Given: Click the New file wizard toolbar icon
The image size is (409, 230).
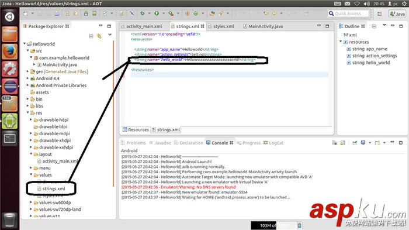Looking at the screenshot, I should pos(26,13).
